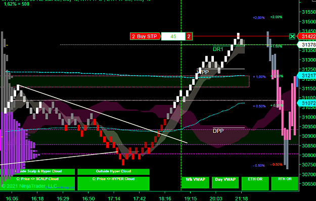Toggle the Day VWAP button
316x201 pixels.
point(225,182)
